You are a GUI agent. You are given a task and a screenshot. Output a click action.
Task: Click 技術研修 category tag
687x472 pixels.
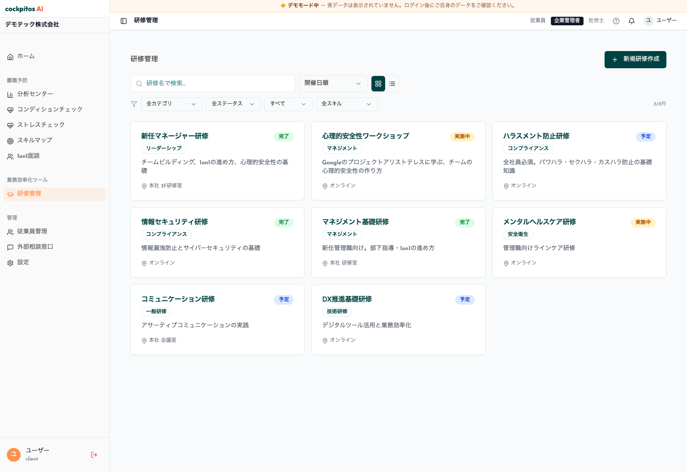[337, 312]
